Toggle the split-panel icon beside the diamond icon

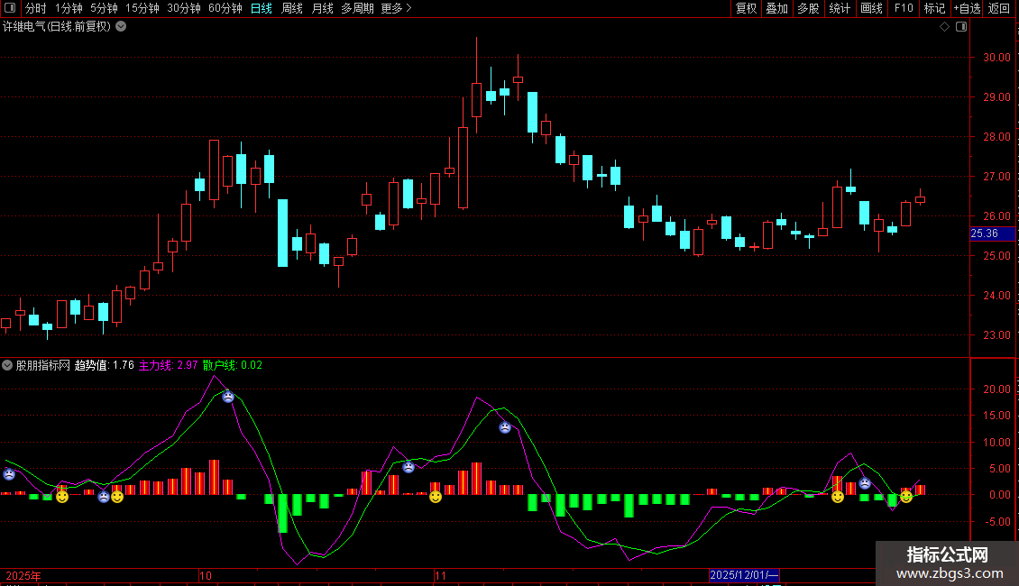[x=961, y=27]
